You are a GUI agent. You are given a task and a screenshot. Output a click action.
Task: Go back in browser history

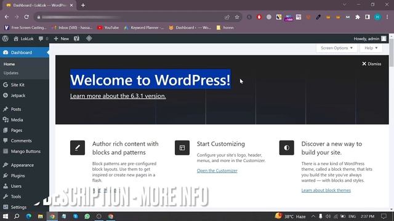(7, 17)
